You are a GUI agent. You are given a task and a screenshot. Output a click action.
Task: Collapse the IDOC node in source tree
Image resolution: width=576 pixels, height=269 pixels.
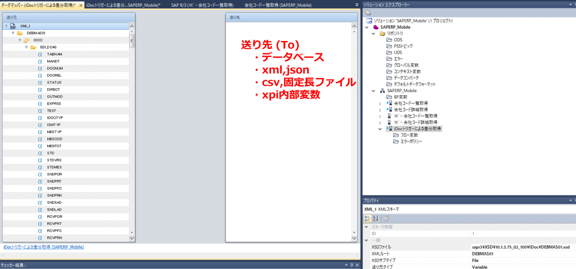pyautogui.click(x=19, y=40)
